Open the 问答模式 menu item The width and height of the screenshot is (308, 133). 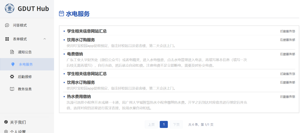click(x=20, y=25)
